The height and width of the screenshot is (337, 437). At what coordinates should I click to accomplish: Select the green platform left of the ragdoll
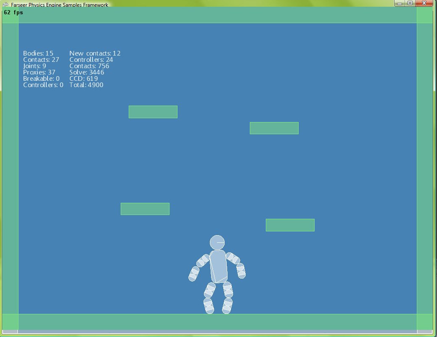[145, 209]
